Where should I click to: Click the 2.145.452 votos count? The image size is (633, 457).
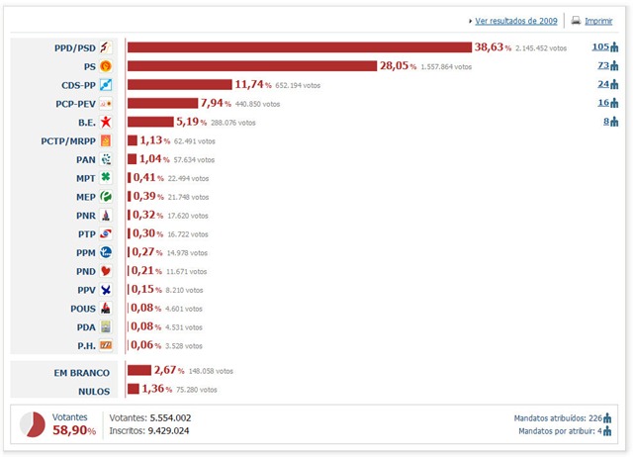tap(541, 48)
